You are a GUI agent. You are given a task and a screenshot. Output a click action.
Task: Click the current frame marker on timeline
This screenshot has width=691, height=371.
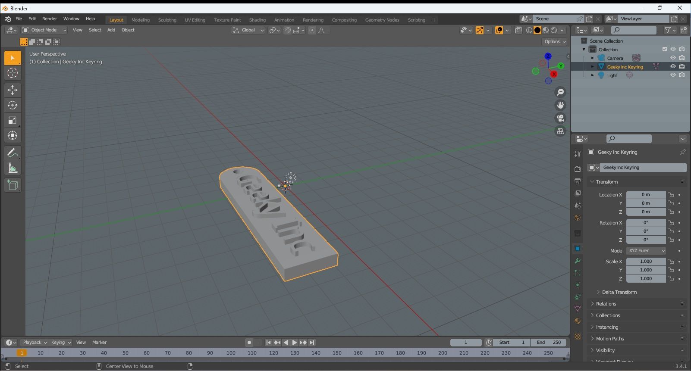click(x=22, y=353)
